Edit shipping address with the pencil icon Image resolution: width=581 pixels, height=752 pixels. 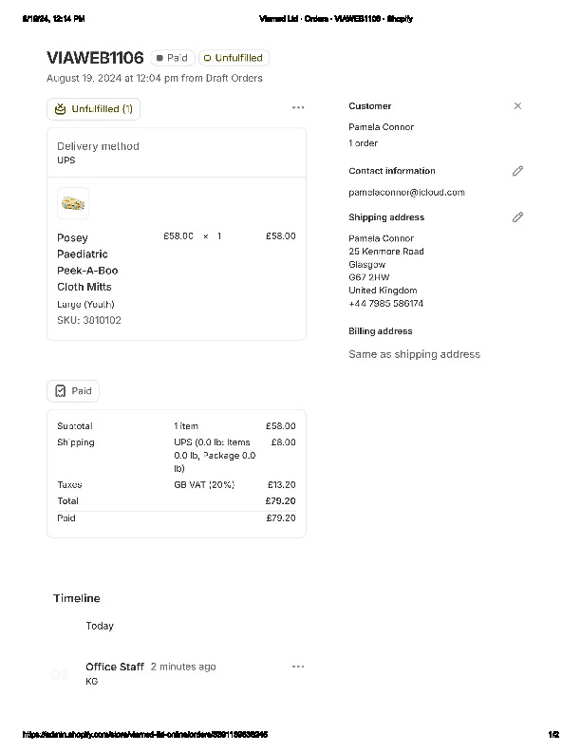pos(517,217)
